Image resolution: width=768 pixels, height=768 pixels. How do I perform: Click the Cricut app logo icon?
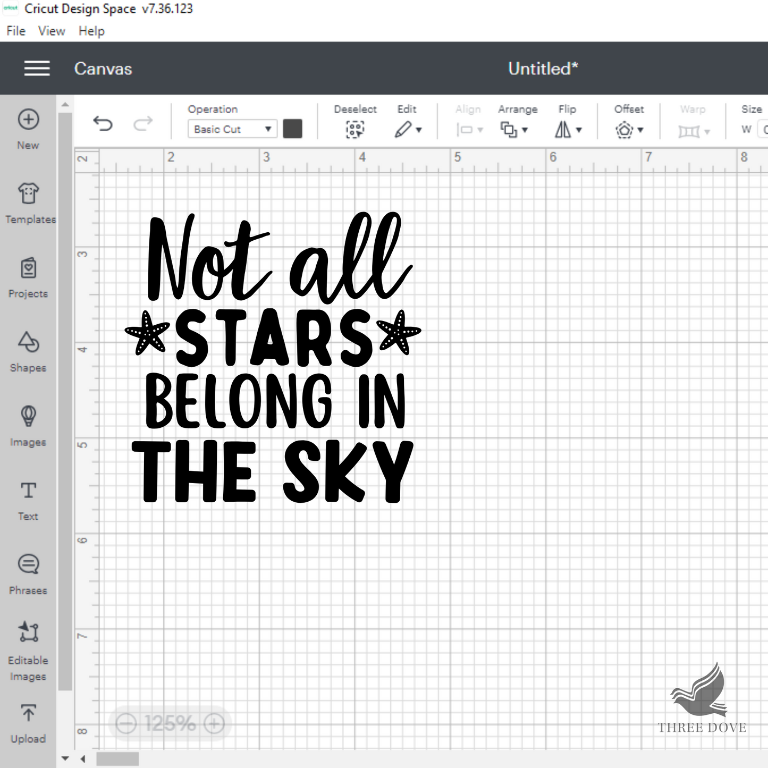[x=11, y=9]
